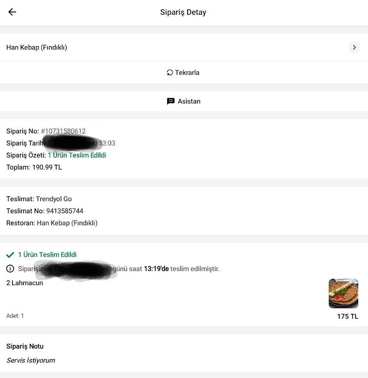Select the Servis İstiyorum order note
Viewport: 368px width, 378px height.
(x=31, y=360)
